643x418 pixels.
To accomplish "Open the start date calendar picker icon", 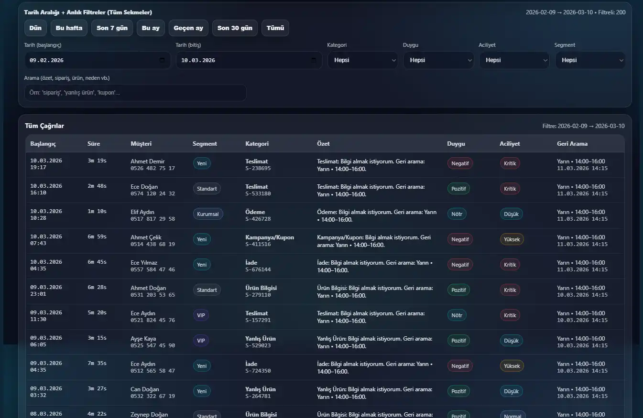I will (x=162, y=60).
